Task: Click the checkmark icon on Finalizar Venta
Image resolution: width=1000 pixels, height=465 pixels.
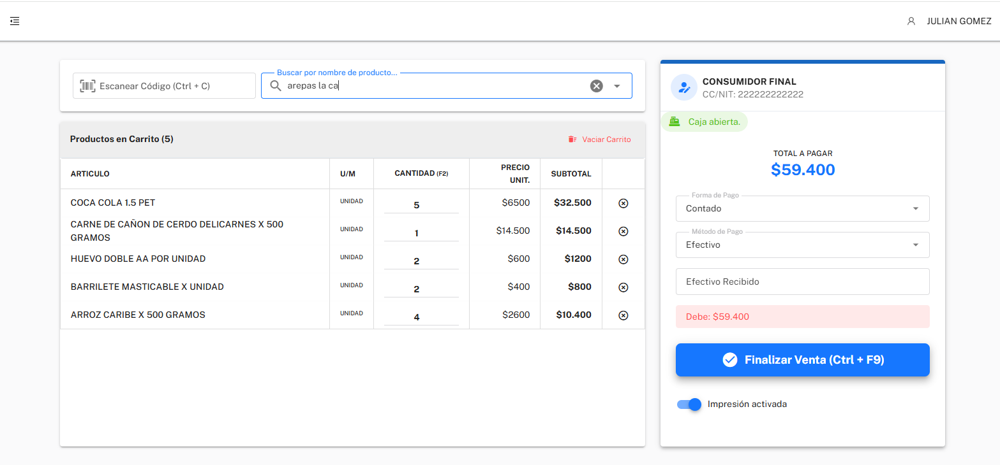Action: pos(730,360)
